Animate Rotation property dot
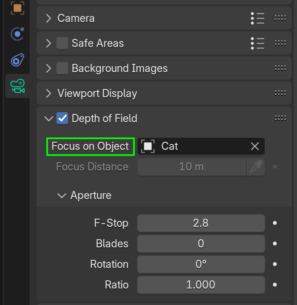Viewport: 297px width, 305px height. [x=275, y=264]
